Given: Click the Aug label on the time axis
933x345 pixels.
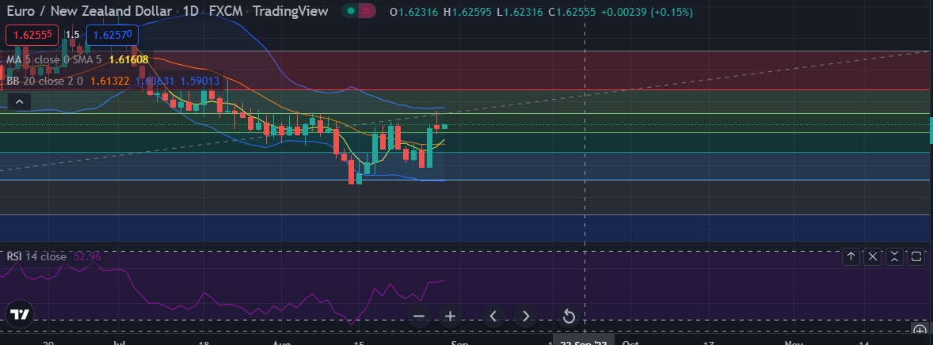Looking at the screenshot, I should pos(281,342).
